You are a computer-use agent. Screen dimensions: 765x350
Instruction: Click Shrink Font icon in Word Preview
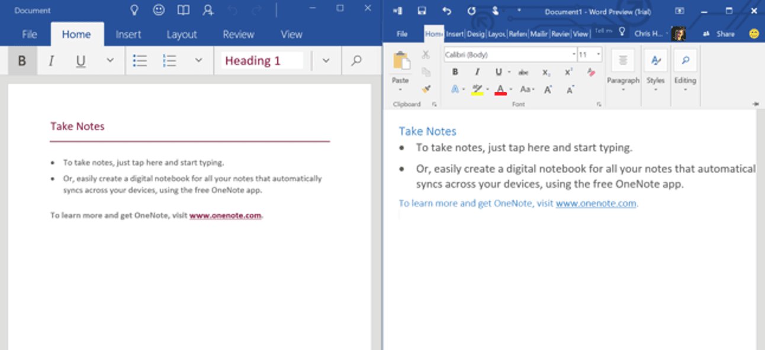pyautogui.click(x=570, y=90)
